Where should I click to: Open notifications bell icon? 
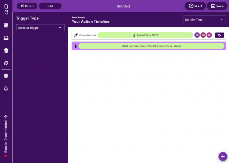click(x=6, y=89)
